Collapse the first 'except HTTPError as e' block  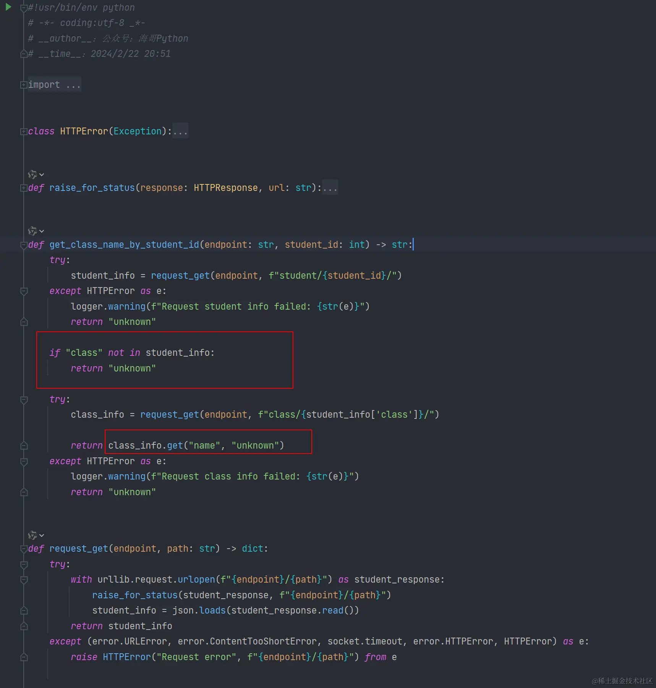pos(24,291)
